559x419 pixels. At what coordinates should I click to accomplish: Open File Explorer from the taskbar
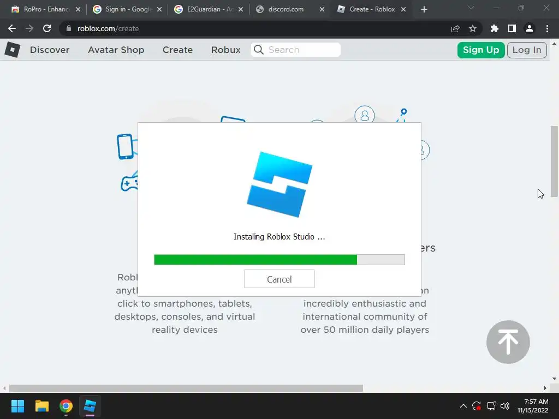[x=41, y=406]
